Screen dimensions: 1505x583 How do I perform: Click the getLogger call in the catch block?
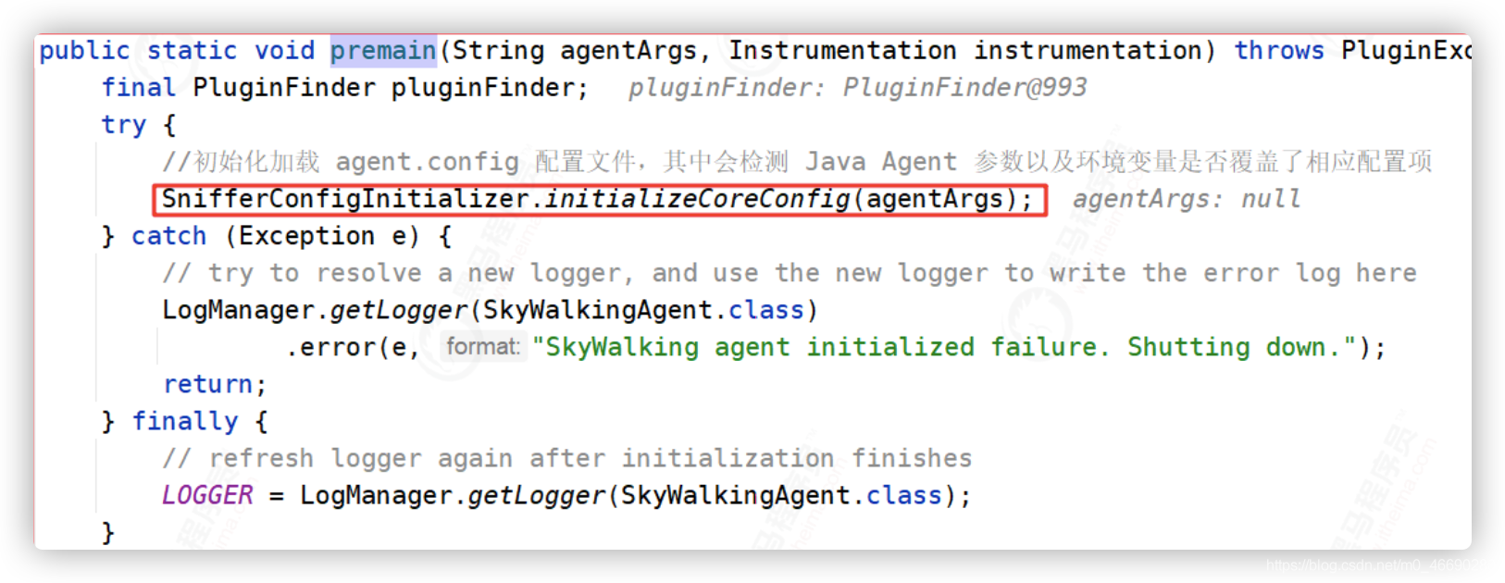[399, 310]
